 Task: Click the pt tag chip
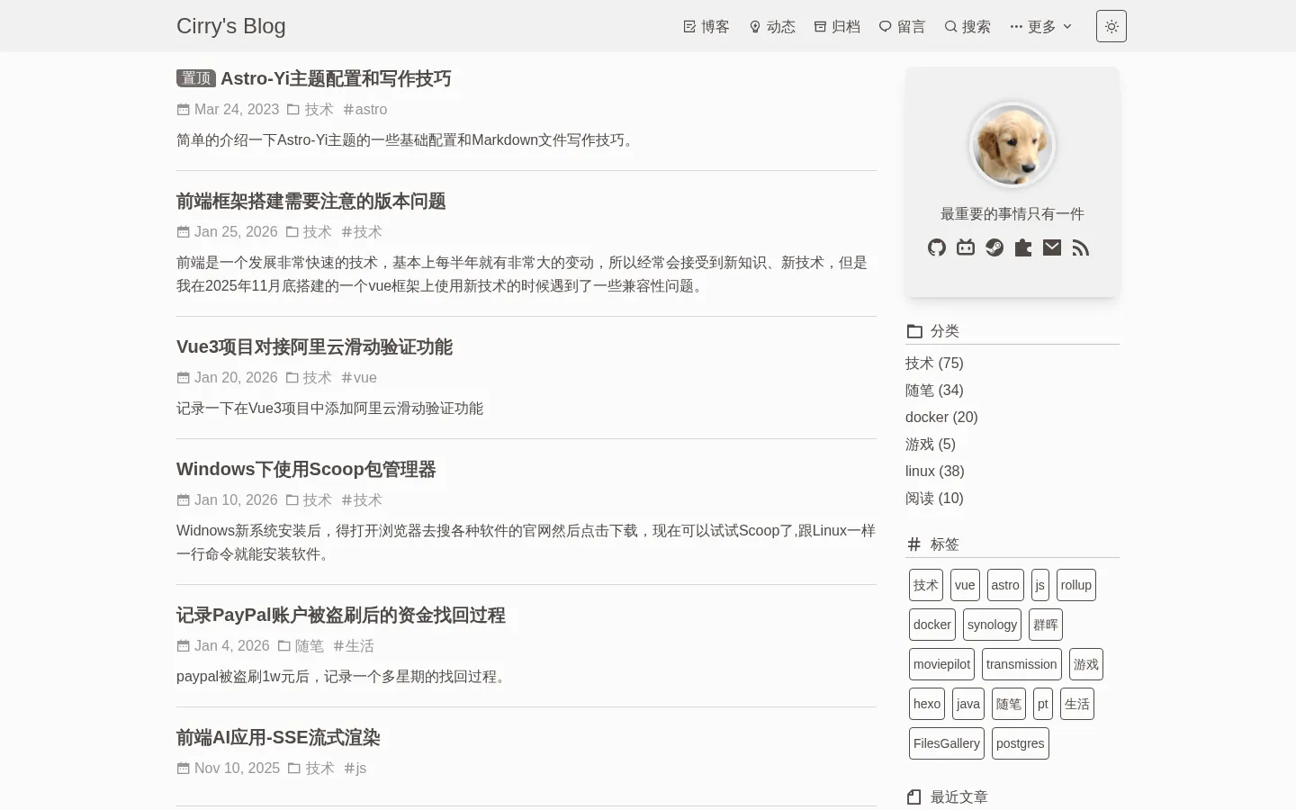tap(1043, 704)
